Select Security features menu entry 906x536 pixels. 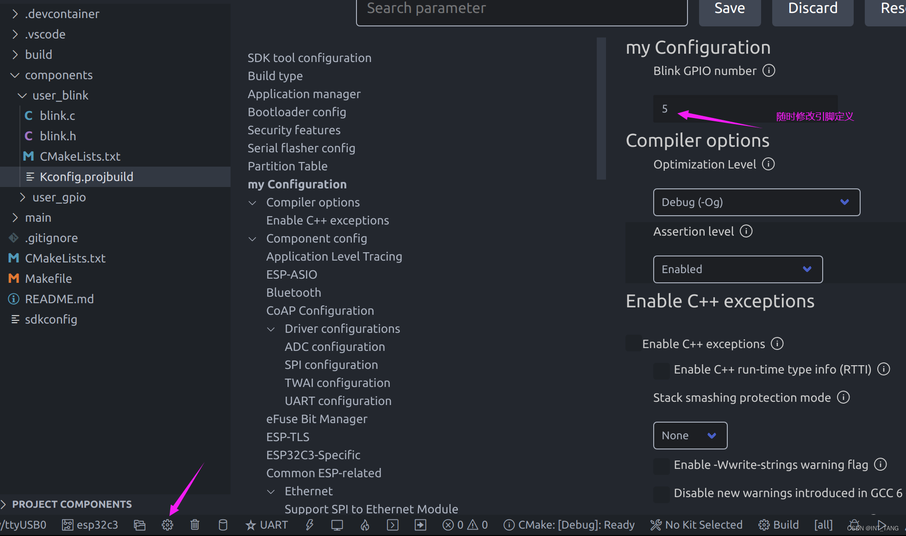[x=294, y=130]
